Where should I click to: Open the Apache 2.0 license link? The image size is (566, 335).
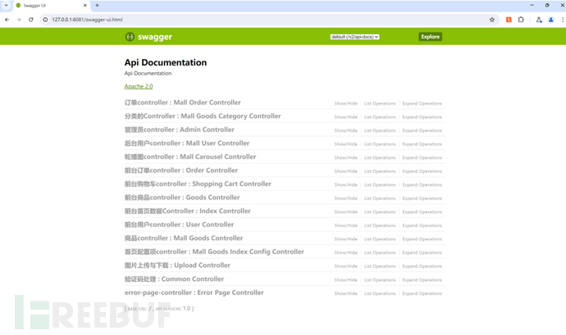(x=139, y=86)
